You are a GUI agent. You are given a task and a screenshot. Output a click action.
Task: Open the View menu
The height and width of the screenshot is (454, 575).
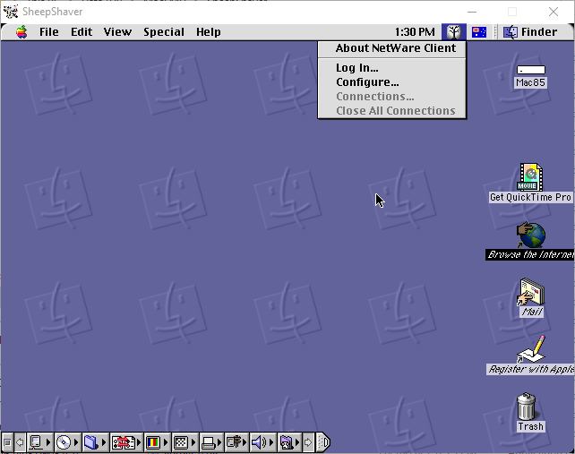(117, 32)
